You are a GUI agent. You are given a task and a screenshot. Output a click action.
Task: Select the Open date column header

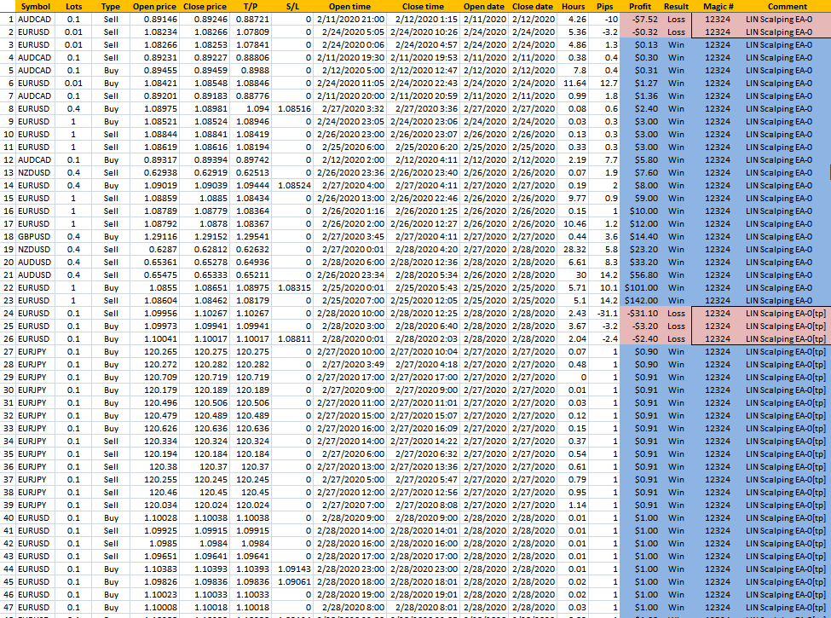(x=484, y=6)
